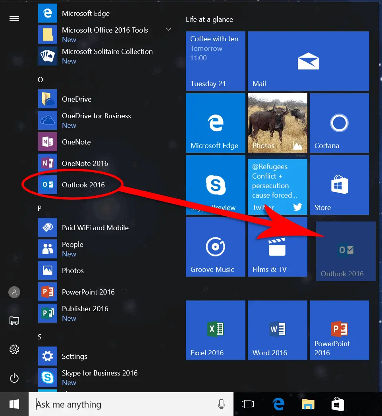Image resolution: width=382 pixels, height=416 pixels.
Task: Open the Excel 2016 tile
Action: pos(216,330)
